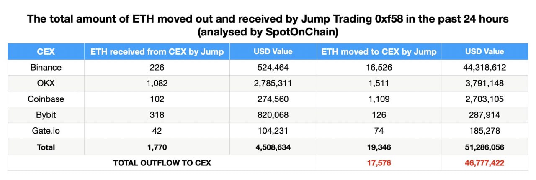The height and width of the screenshot is (180, 536).
Task: Select the red 46,777,422 USD value
Action: (484, 163)
